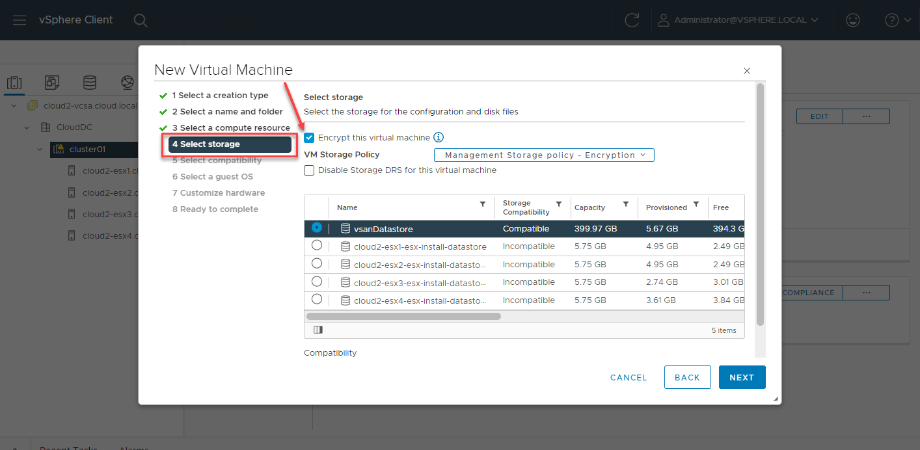920x450 pixels.
Task: Go to step 3 Select a compute resource
Action: [x=231, y=128]
